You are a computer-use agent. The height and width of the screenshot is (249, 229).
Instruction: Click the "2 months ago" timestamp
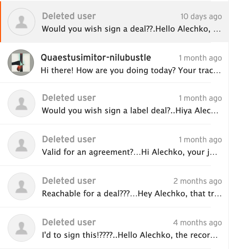[197, 181]
